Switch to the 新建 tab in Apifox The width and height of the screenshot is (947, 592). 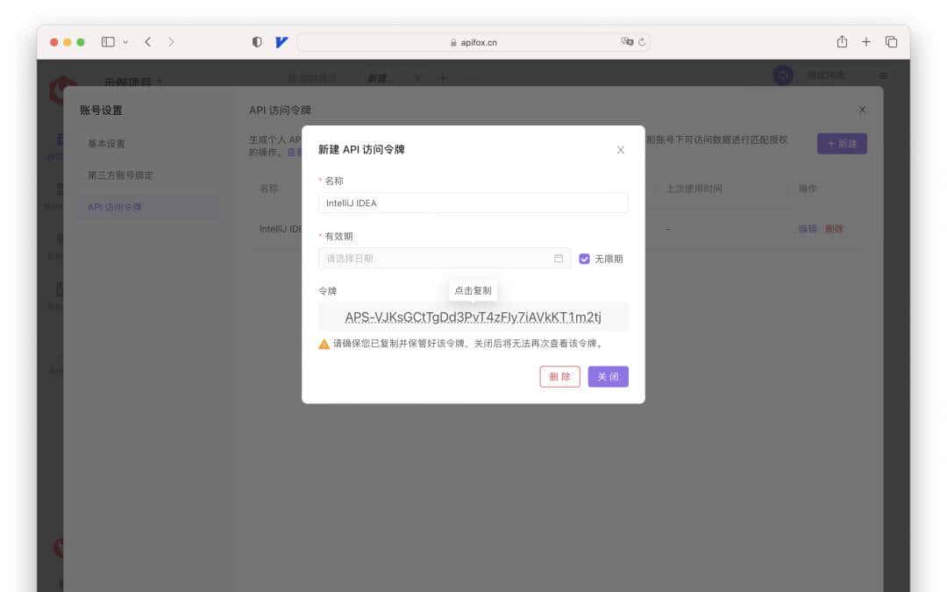[380, 77]
